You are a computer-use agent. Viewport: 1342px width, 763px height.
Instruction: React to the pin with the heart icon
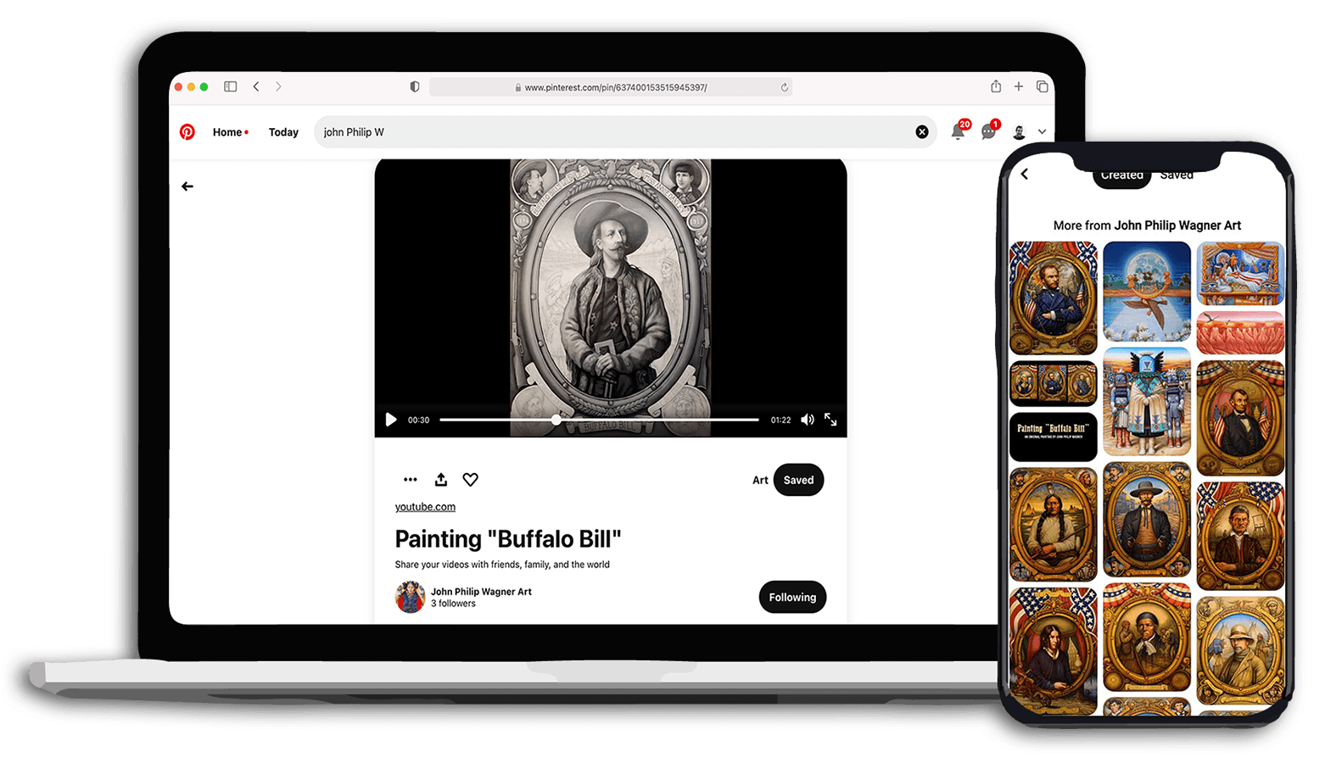tap(471, 480)
